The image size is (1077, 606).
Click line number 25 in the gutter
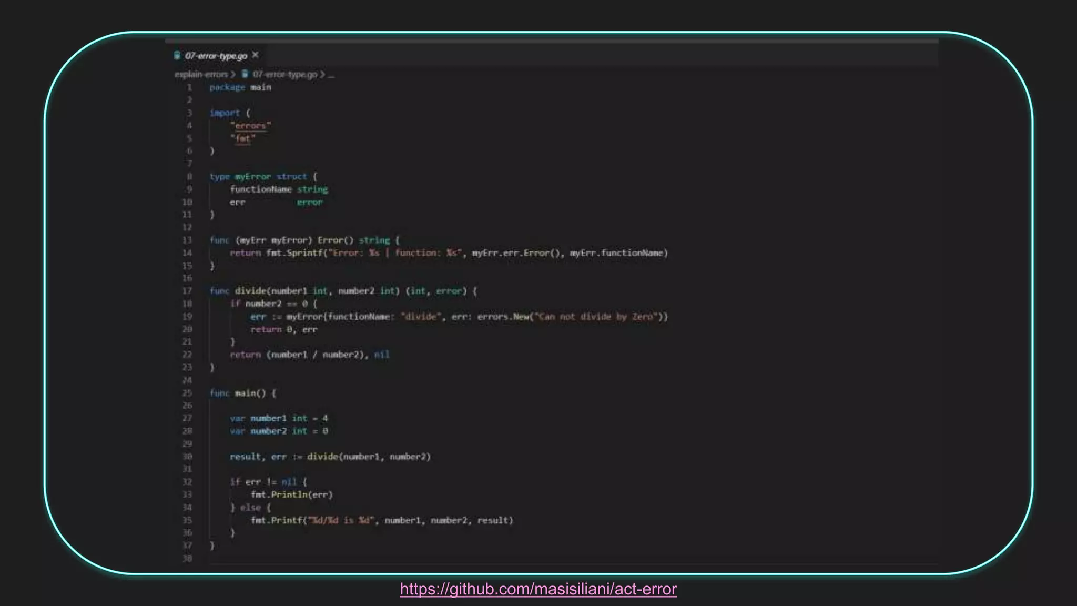187,393
